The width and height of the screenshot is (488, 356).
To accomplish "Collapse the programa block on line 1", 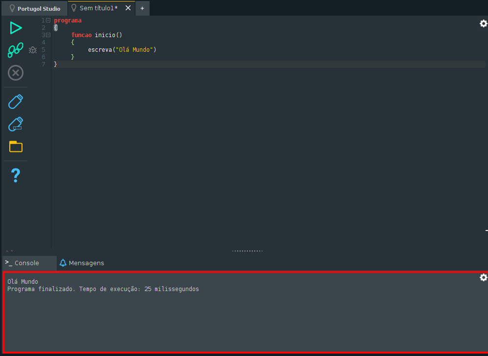I will click(48, 20).
